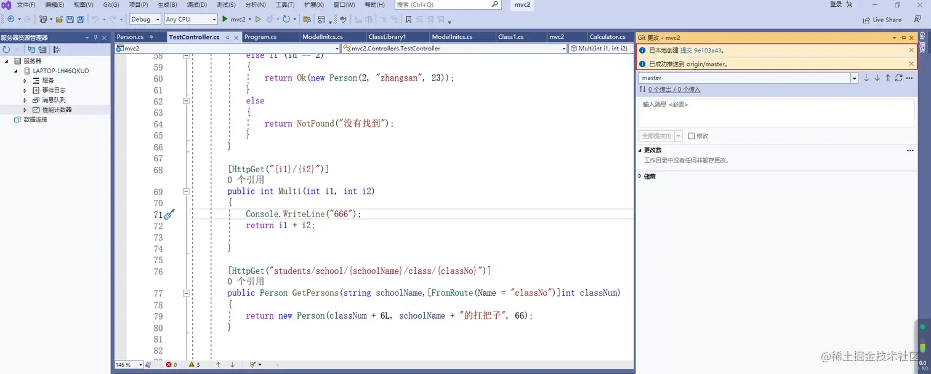Collapse code block at line 62
The width and height of the screenshot is (931, 374).
click(x=186, y=101)
